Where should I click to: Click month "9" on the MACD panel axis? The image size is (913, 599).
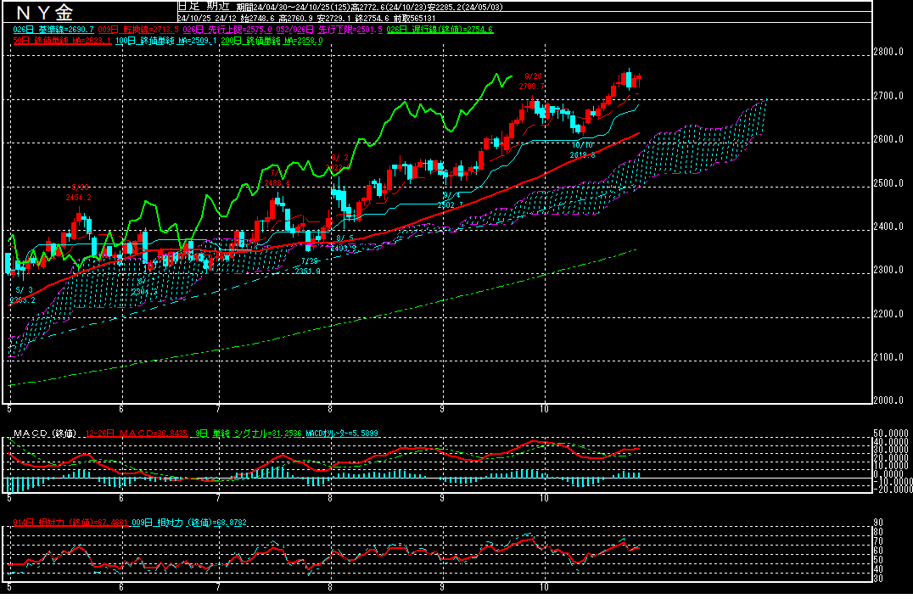442,498
